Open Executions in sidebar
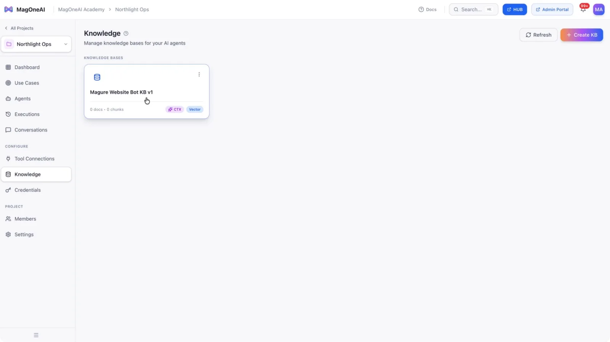The width and height of the screenshot is (610, 342). [x=36, y=114]
